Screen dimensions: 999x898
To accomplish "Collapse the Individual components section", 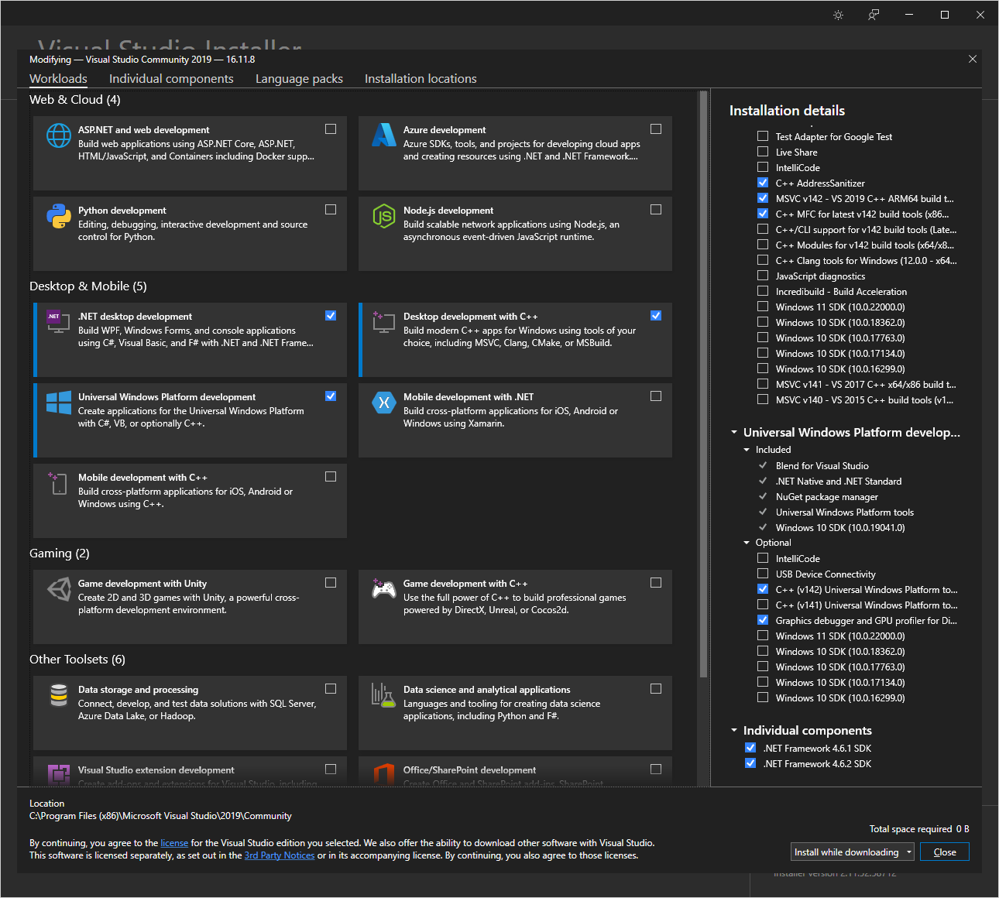I will point(734,731).
